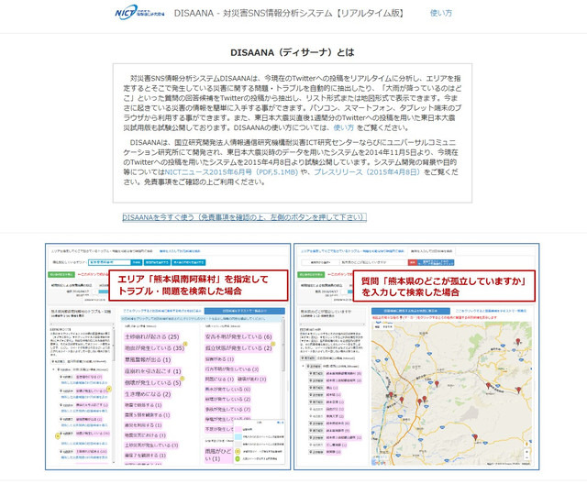Open NICTニュース2015年6月号 PDF link

click(231, 172)
